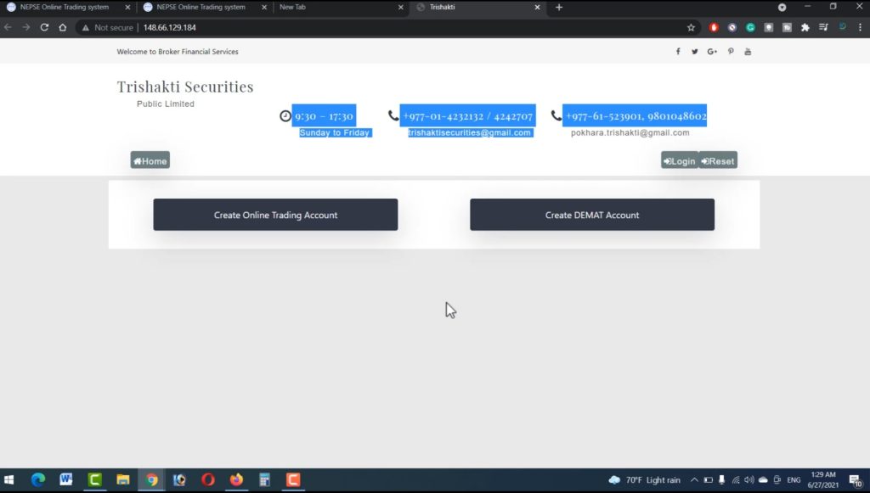
Task: Open the ENG language indicator
Action: (794, 479)
